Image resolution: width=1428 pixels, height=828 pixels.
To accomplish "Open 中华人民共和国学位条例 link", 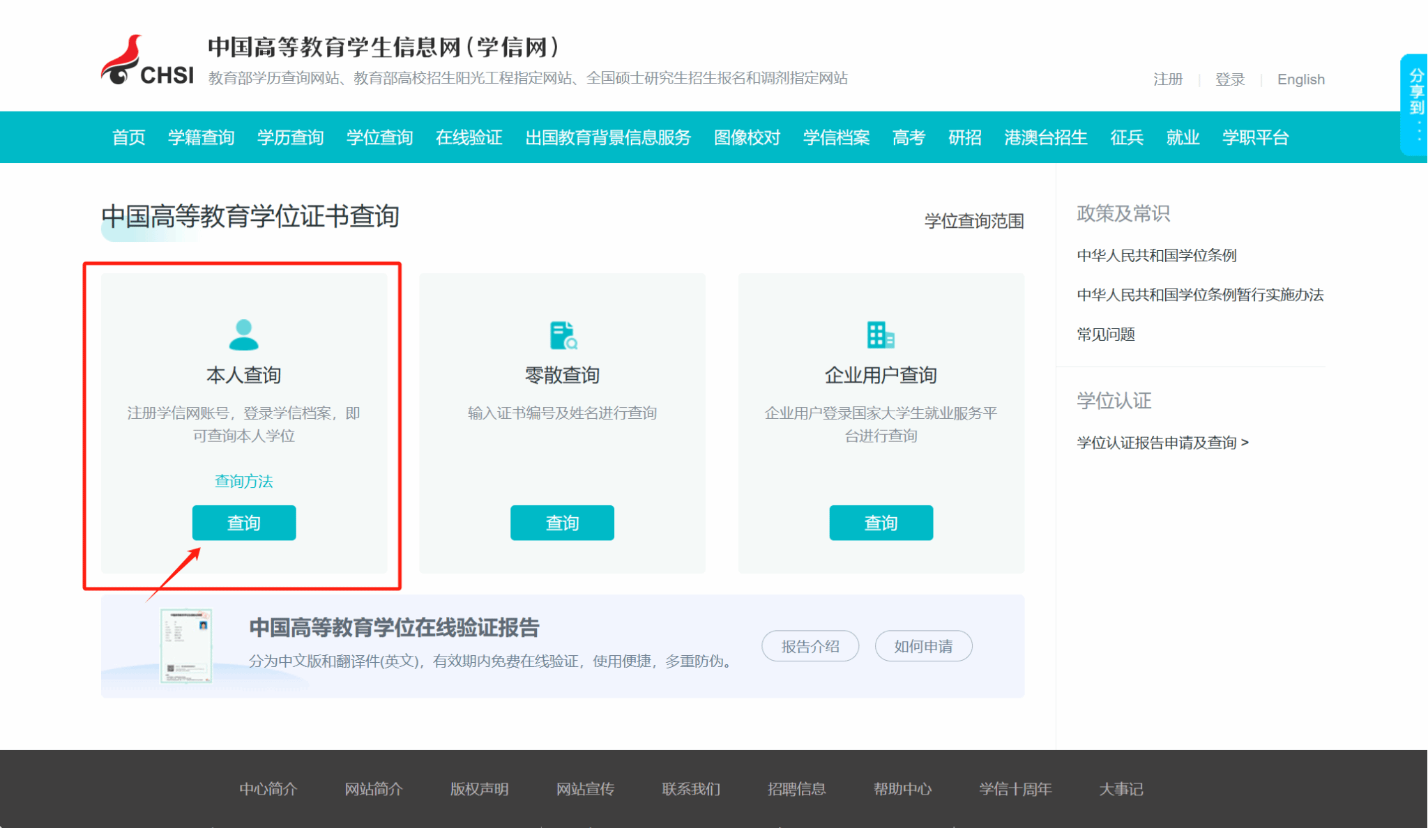I will tap(1157, 255).
